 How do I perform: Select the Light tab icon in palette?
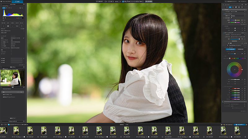pos(227,7)
